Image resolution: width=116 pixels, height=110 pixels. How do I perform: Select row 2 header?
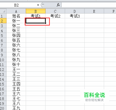pos(3,21)
